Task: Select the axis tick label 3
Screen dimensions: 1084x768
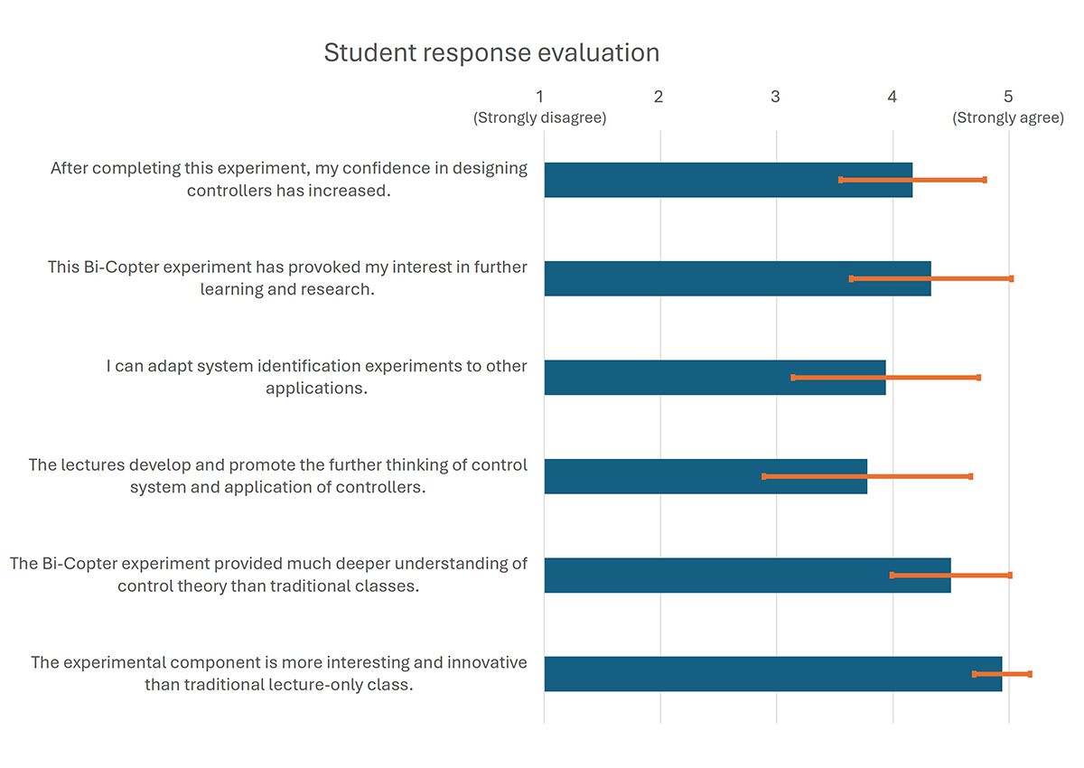Action: (775, 97)
